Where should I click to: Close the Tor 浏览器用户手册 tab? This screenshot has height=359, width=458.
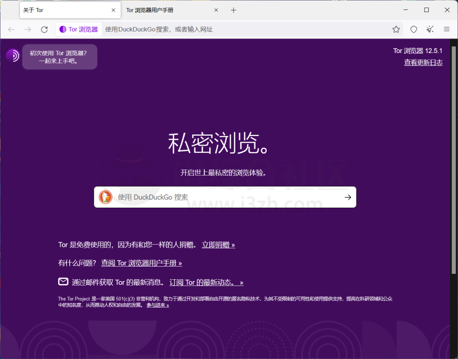tap(216, 10)
